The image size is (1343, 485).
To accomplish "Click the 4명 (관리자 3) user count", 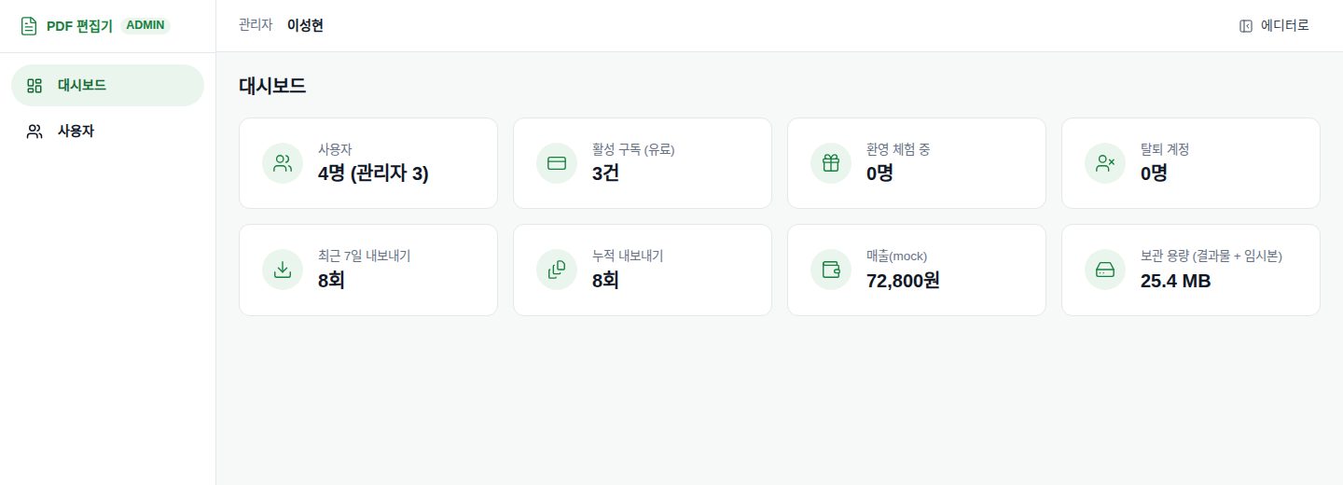I will pos(373,173).
